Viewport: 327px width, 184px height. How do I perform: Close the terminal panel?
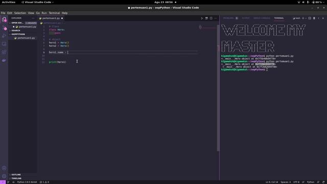pyautogui.click(x=323, y=18)
